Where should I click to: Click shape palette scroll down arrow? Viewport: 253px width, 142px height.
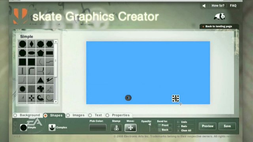click(x=56, y=102)
